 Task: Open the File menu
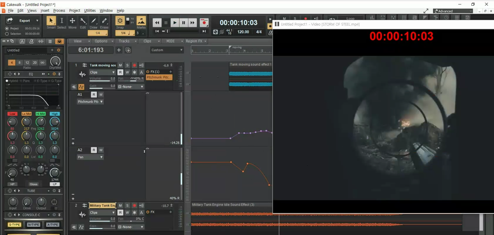(11, 10)
